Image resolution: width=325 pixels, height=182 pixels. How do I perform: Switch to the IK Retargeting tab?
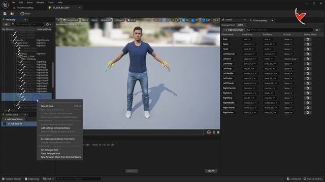click(259, 20)
